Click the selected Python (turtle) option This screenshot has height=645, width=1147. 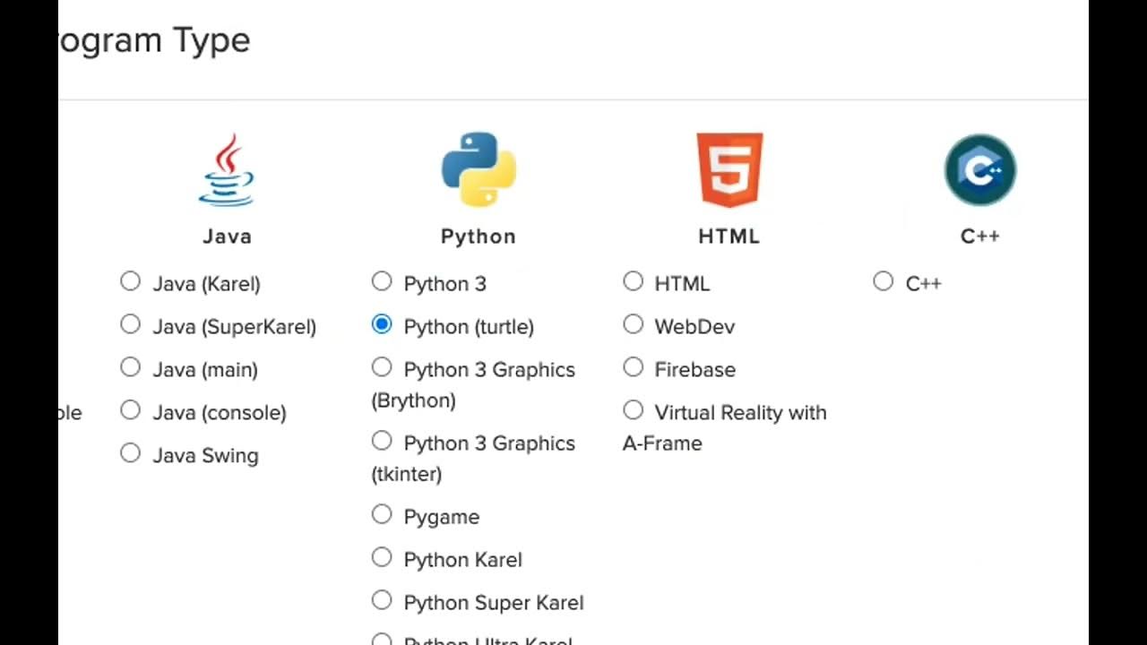pyautogui.click(x=382, y=325)
